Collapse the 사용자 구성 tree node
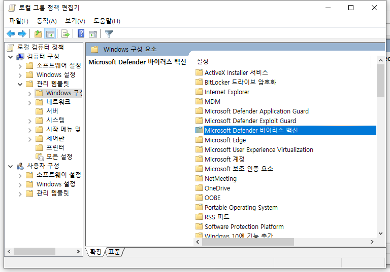The width and height of the screenshot is (390, 272). click(x=11, y=166)
